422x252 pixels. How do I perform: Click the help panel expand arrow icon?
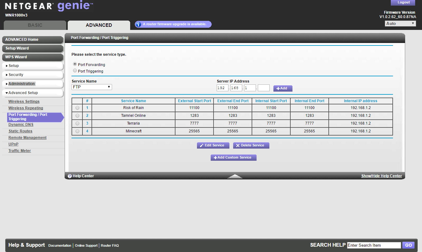click(235, 176)
